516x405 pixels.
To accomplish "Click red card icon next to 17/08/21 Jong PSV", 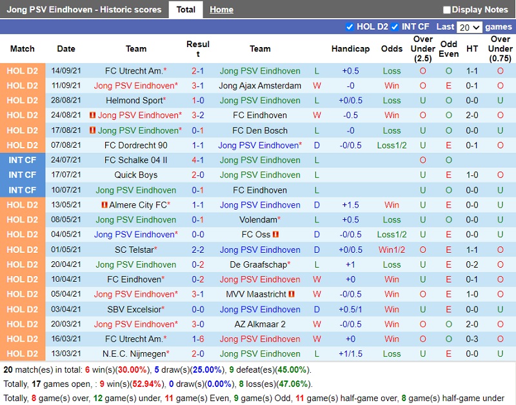I will [92, 130].
